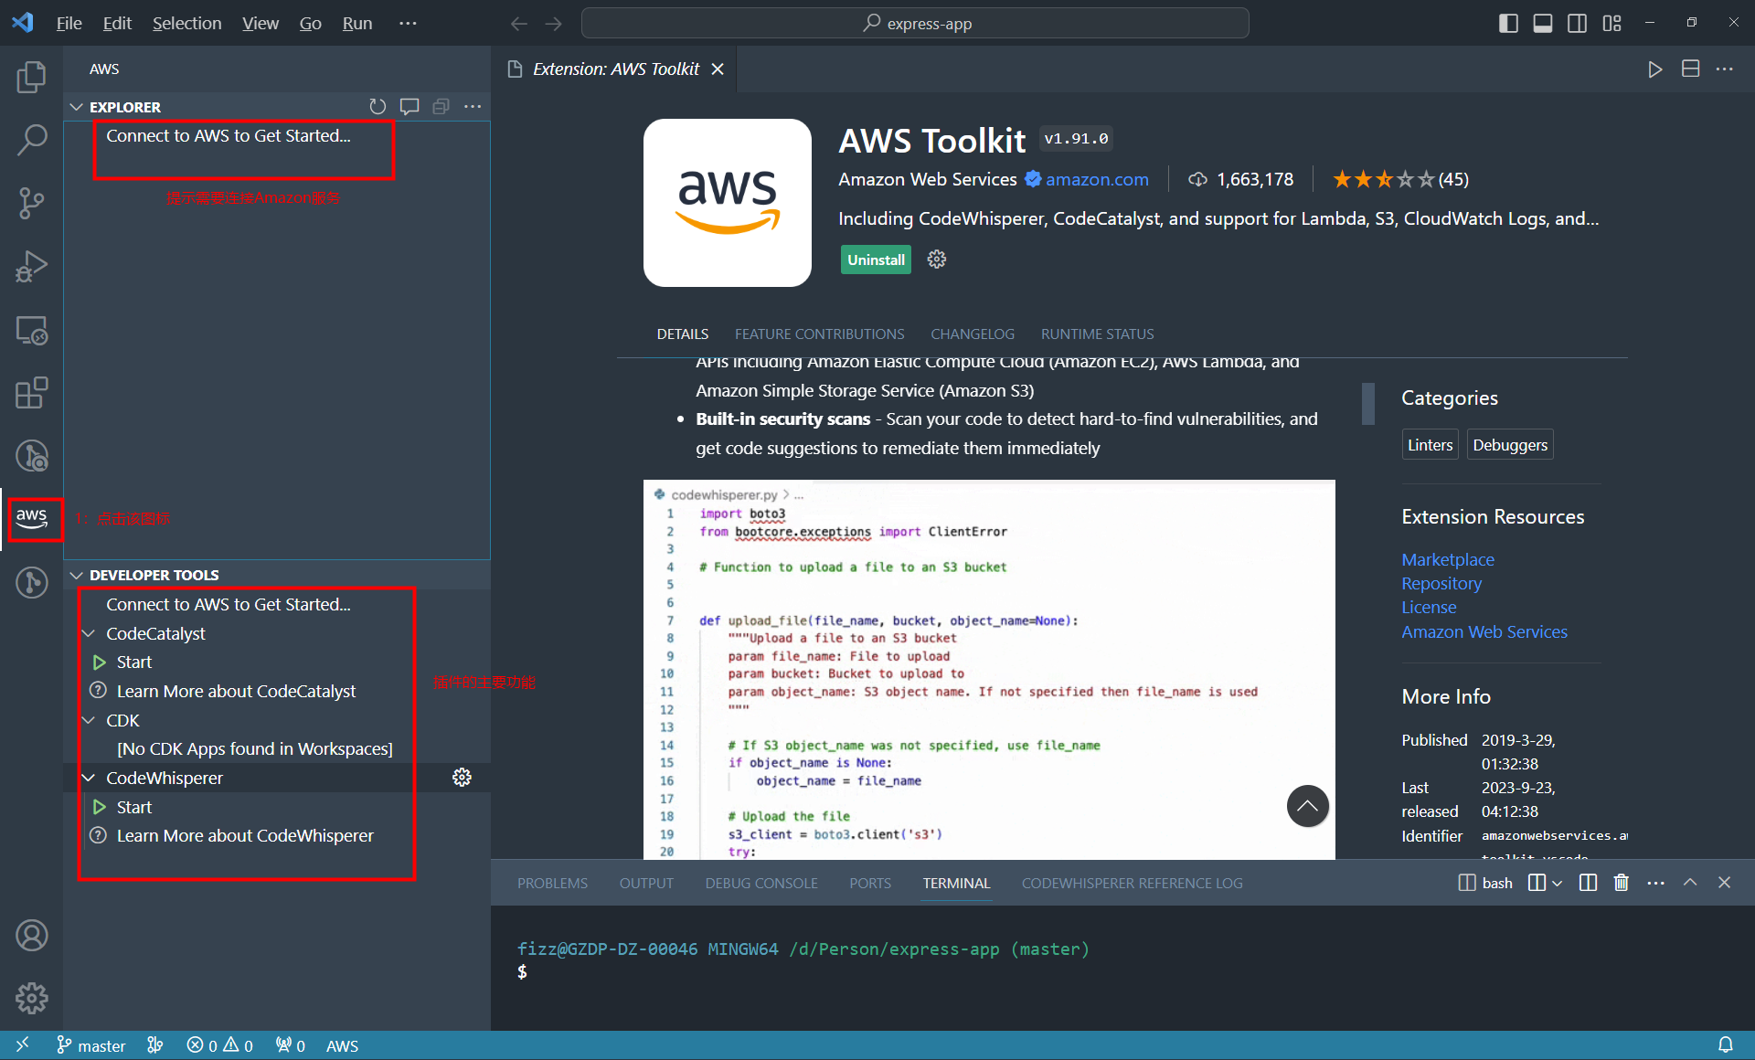Click the Linters category tag
Viewport: 1755px width, 1060px height.
(1430, 445)
